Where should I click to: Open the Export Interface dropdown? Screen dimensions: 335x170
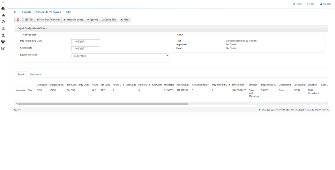tap(120, 56)
